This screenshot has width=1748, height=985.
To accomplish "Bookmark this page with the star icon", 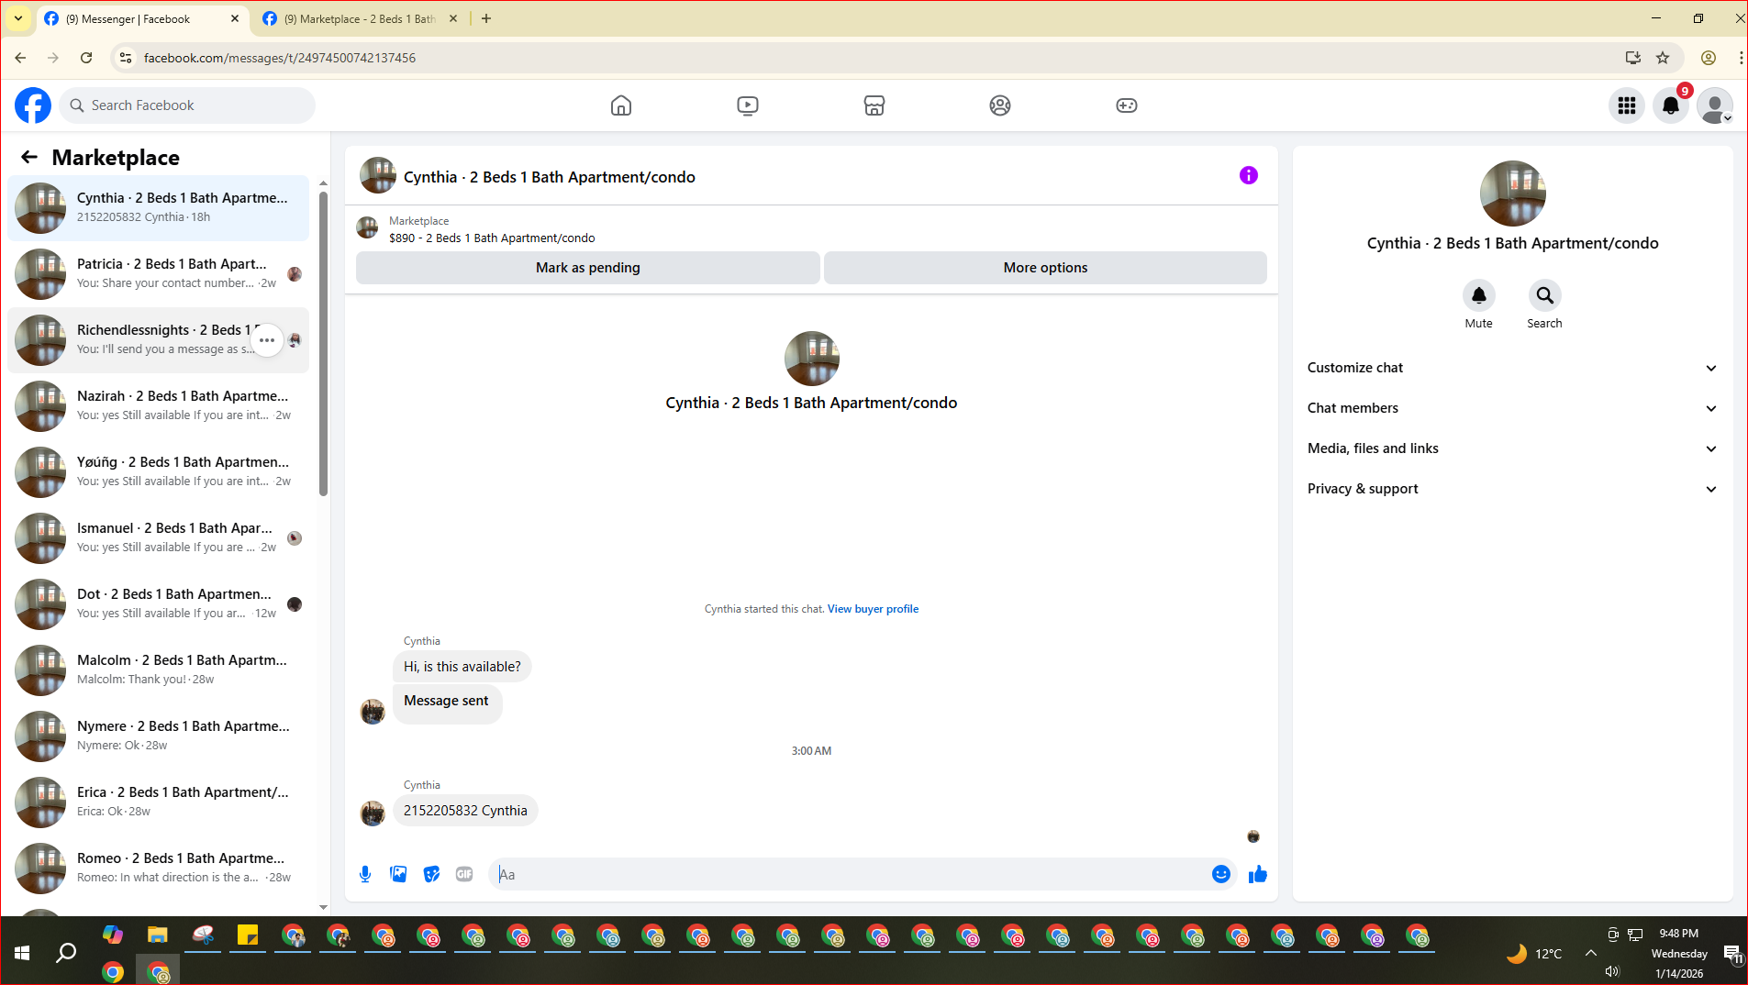I will 1663,58.
